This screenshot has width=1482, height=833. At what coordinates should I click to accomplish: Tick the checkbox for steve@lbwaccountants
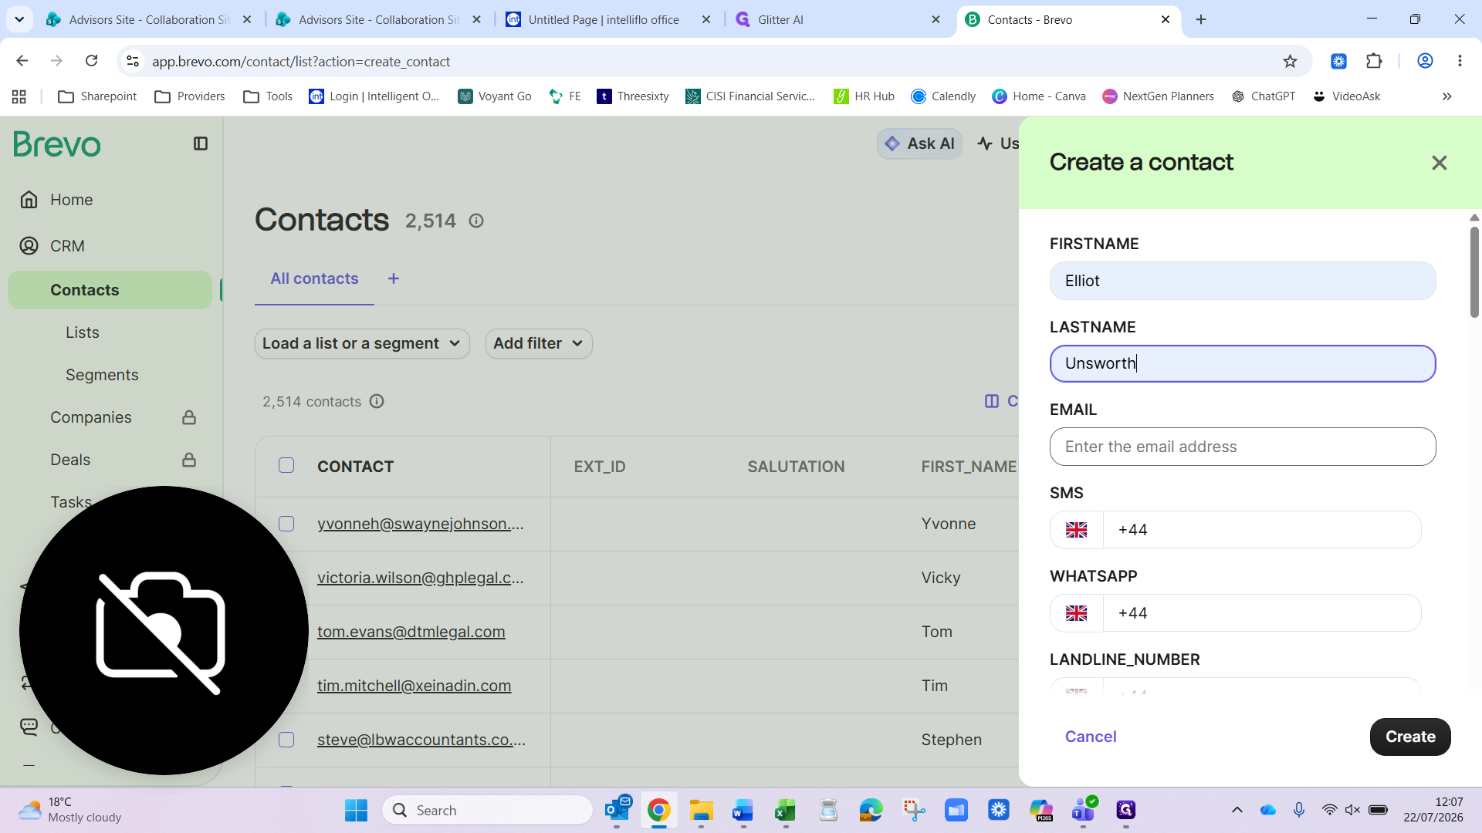(x=286, y=740)
